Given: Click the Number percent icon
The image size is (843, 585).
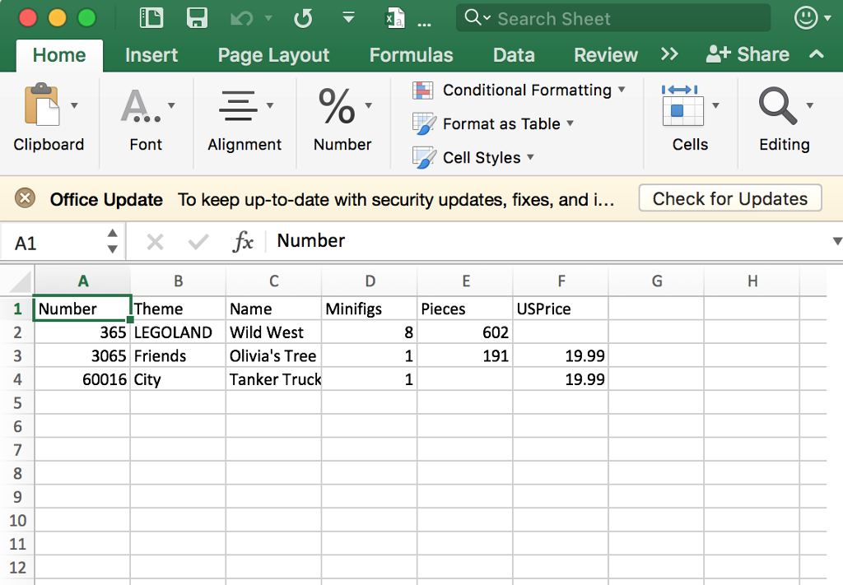Looking at the screenshot, I should click(337, 106).
